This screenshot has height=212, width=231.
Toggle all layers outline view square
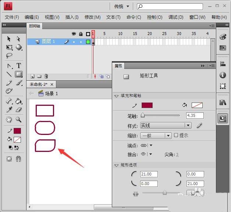88,34
